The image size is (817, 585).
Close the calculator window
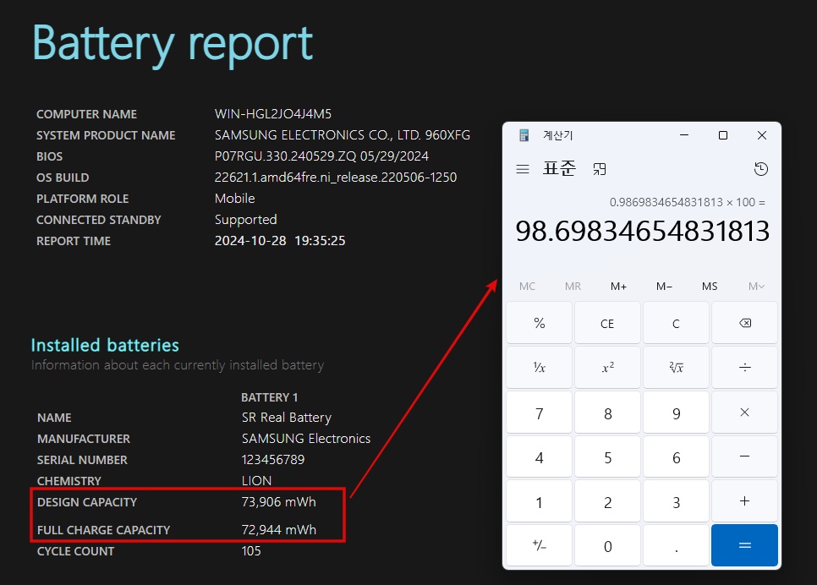point(762,135)
